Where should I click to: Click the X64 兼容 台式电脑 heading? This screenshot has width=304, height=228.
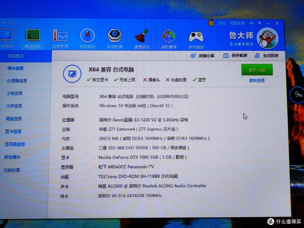click(111, 70)
